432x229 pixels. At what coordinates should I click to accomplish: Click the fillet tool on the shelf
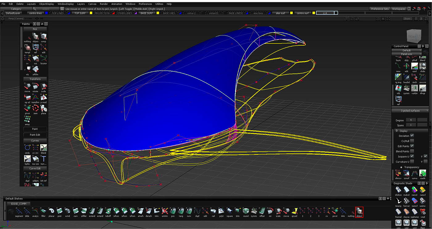44,211
